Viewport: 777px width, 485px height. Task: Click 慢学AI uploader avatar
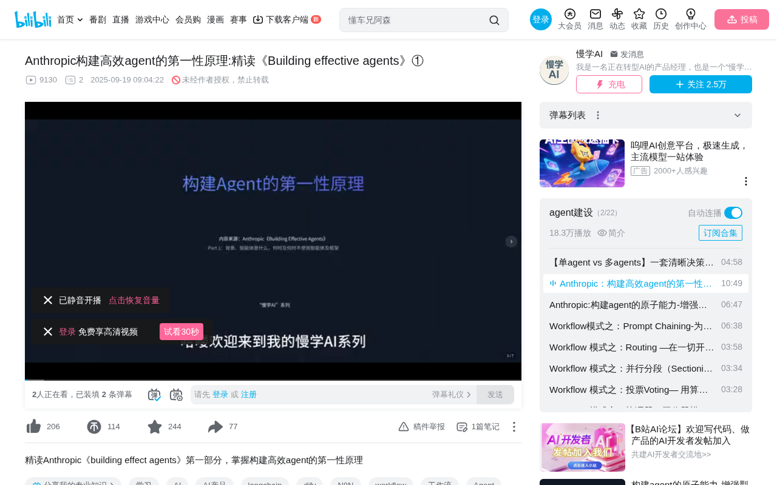554,70
